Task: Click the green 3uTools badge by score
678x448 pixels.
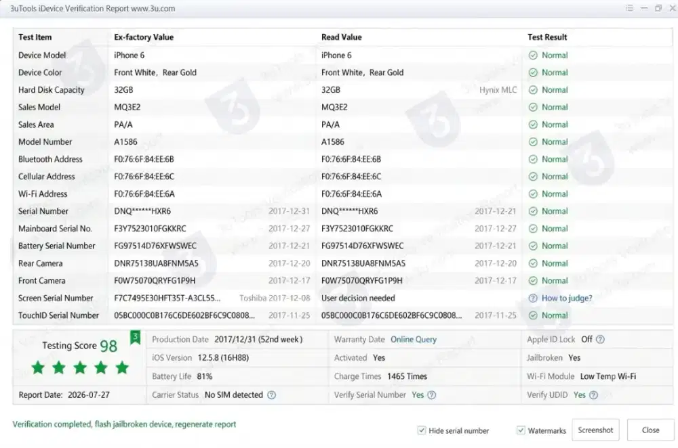Action: click(x=136, y=337)
